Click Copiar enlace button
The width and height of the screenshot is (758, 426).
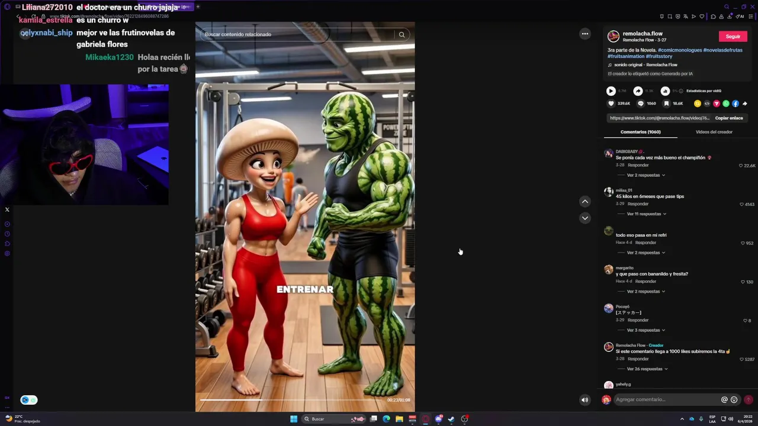(x=728, y=118)
